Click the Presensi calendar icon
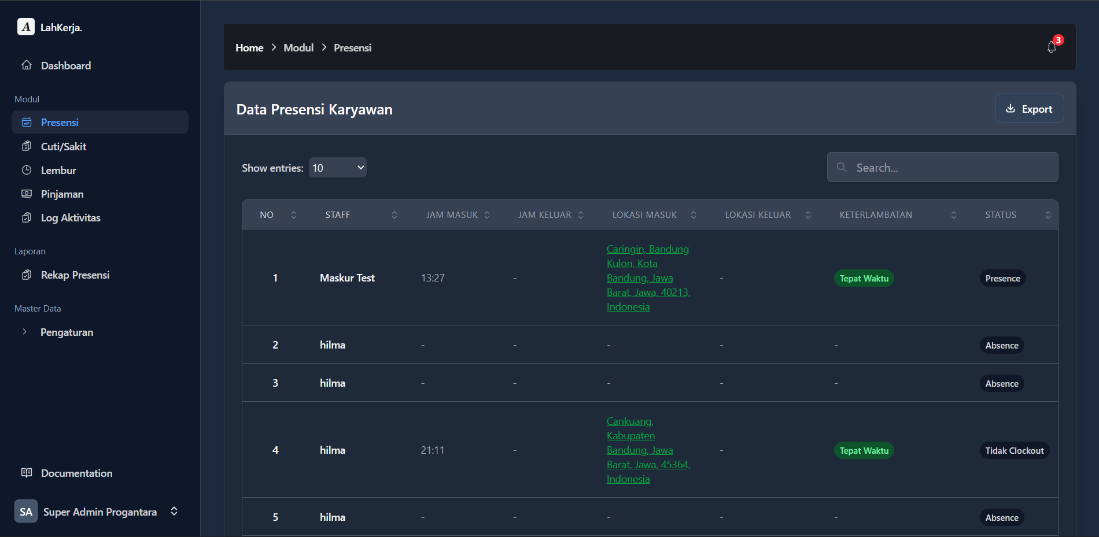1099x537 pixels. pos(27,122)
